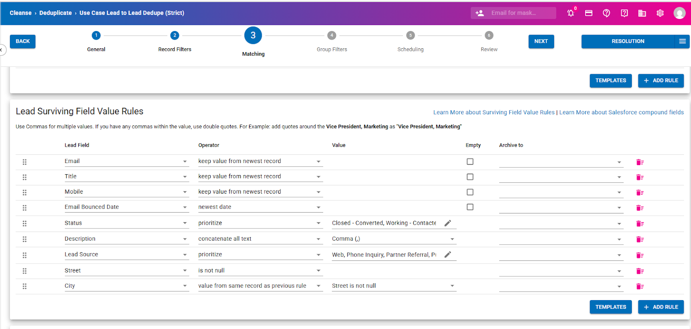Open Learn More about Salesforce compound fields
Viewport: 691px width, 329px height.
click(x=621, y=113)
